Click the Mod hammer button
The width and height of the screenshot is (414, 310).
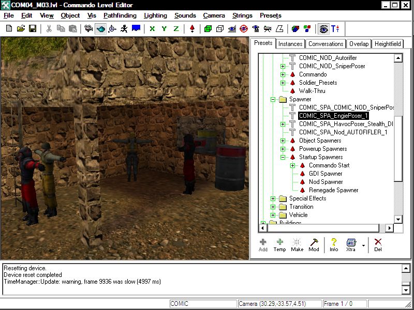(x=314, y=244)
